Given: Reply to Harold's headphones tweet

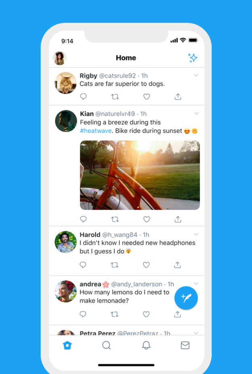Looking at the screenshot, I should [x=83, y=265].
